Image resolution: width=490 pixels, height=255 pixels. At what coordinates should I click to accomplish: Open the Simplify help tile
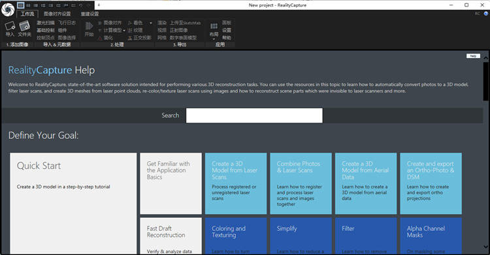301,236
